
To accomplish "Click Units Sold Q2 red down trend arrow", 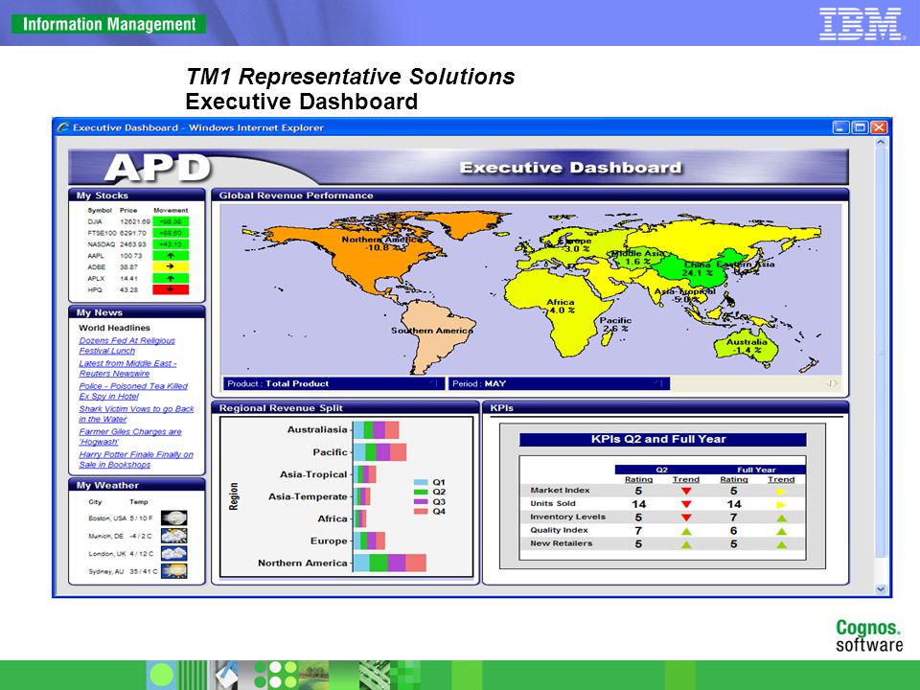I will (686, 504).
